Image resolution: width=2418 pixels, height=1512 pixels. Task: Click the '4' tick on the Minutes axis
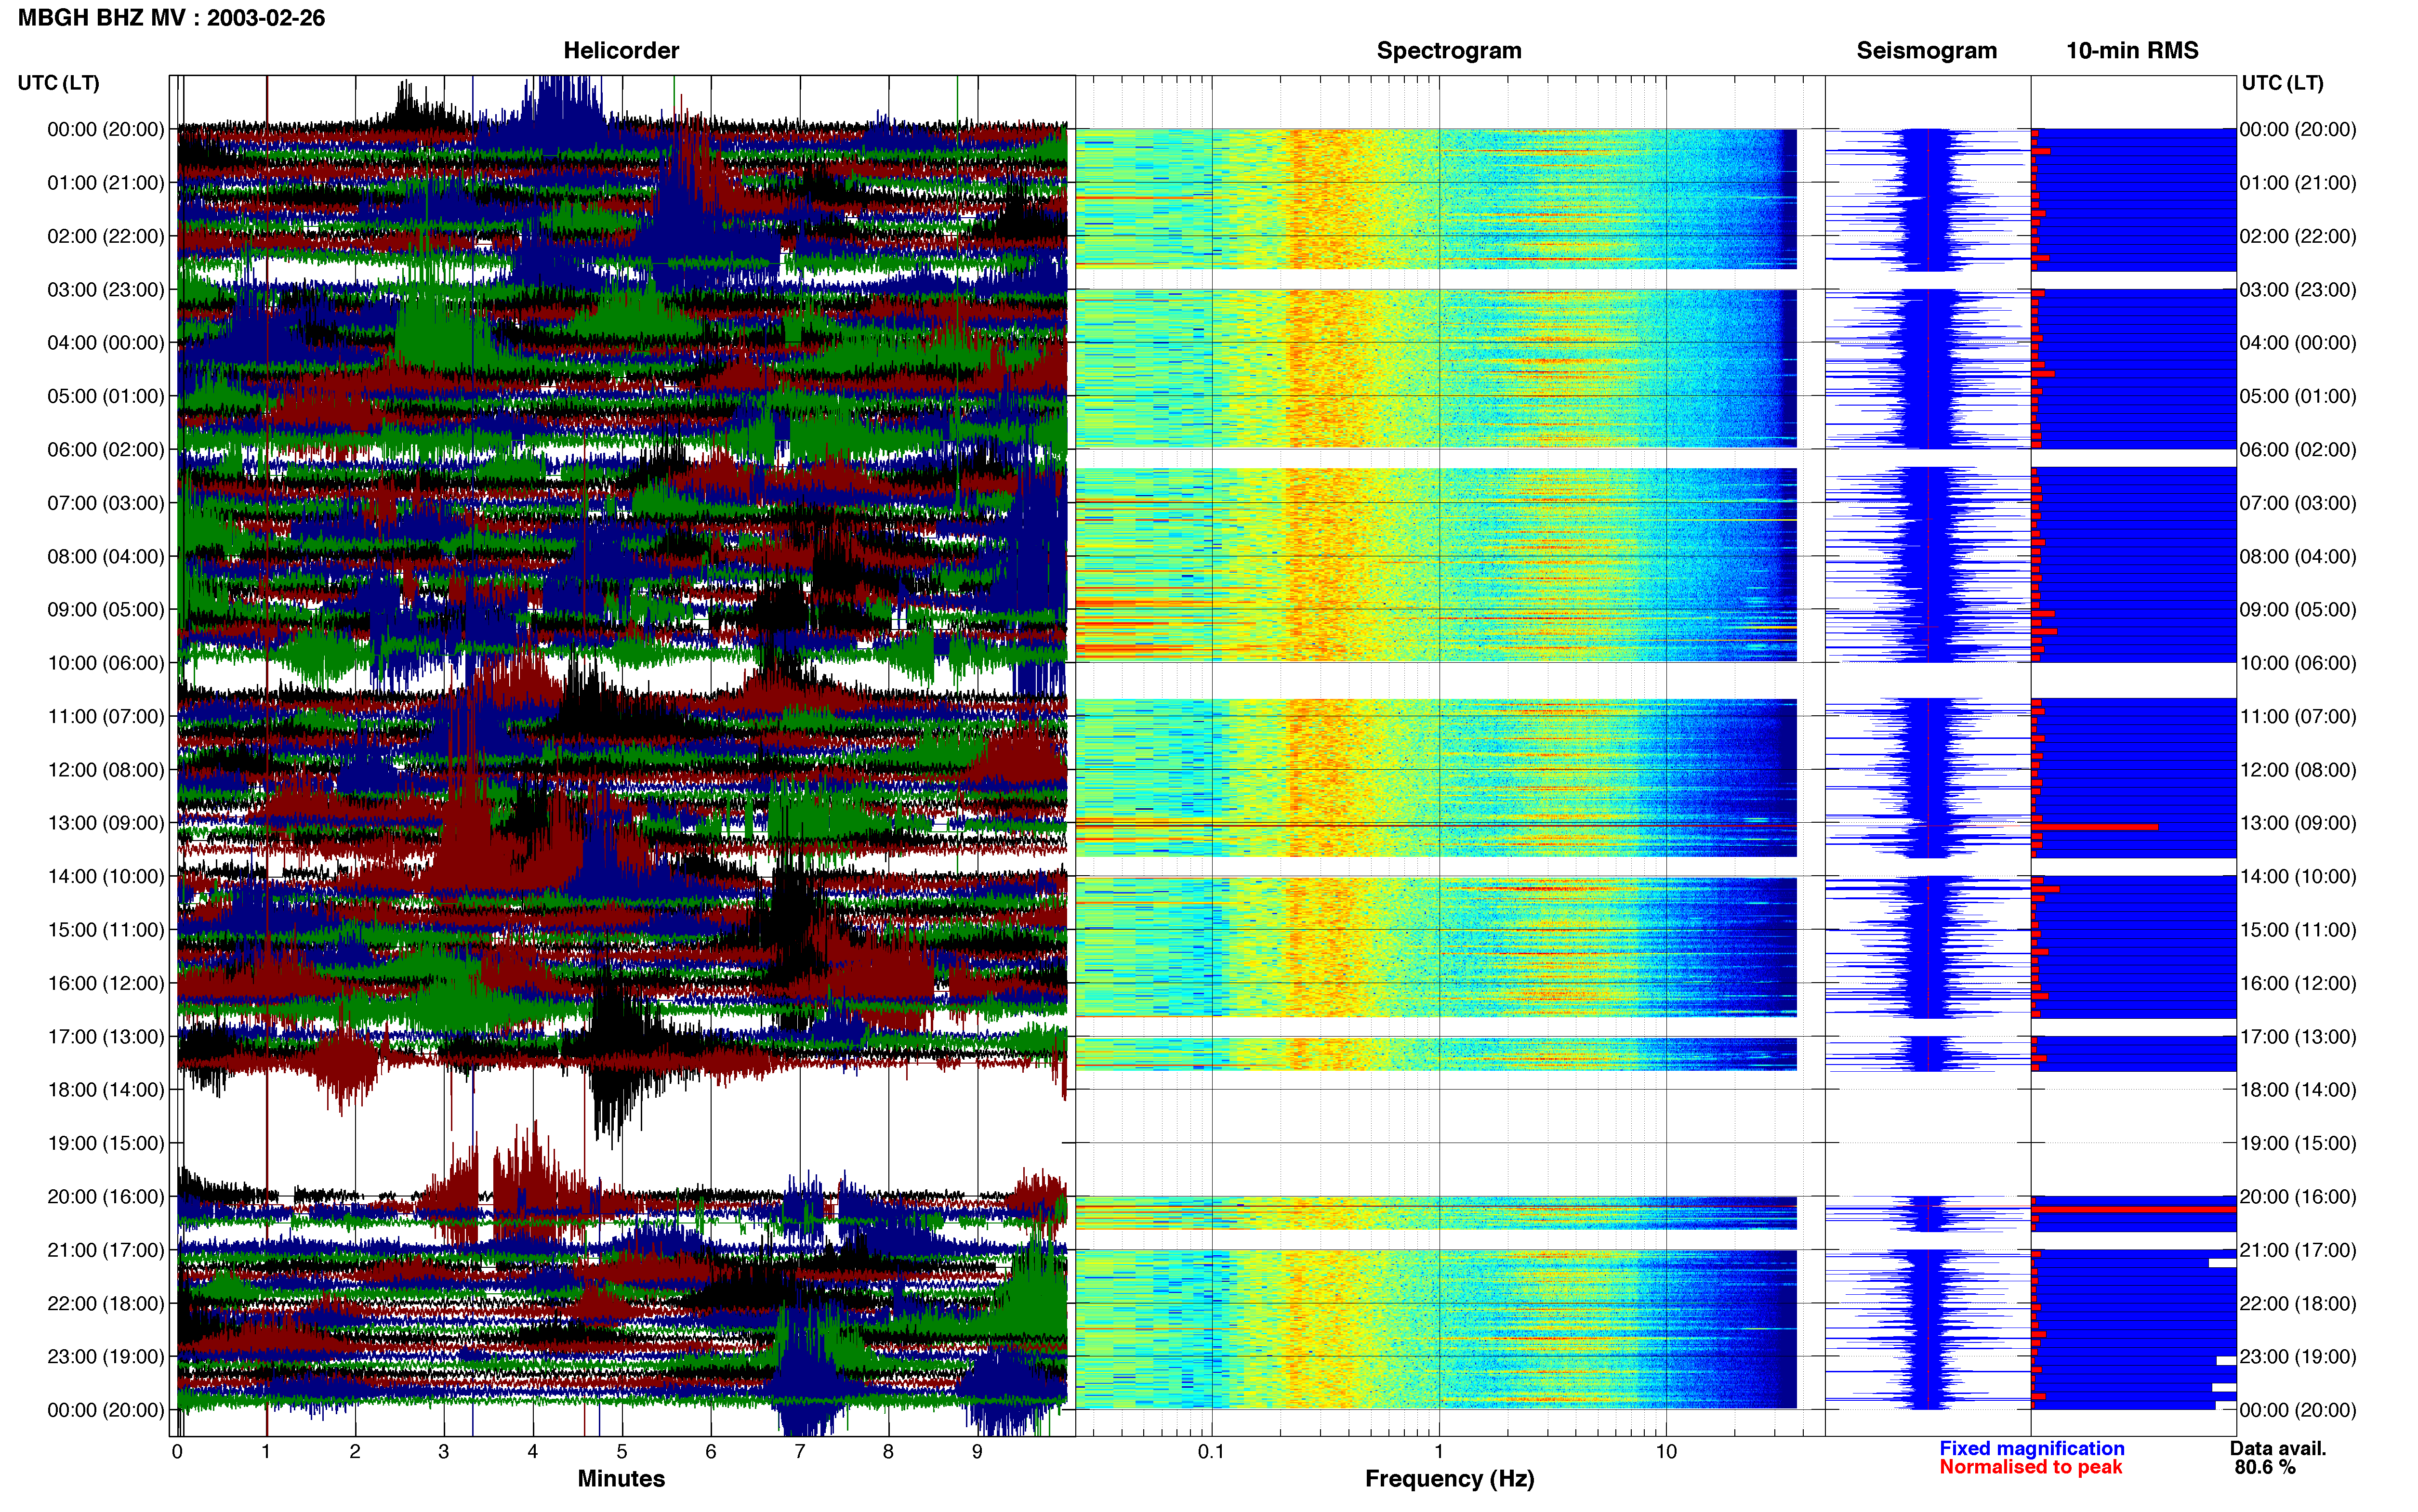tap(533, 1452)
